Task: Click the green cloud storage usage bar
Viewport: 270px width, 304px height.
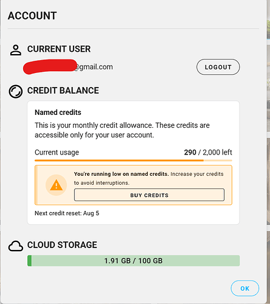Action: 134,261
